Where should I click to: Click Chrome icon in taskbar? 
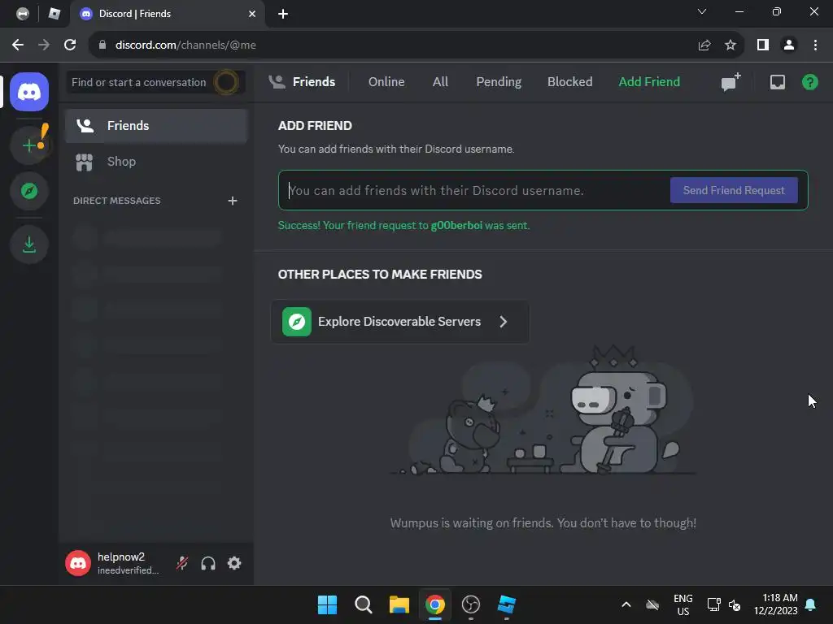(x=435, y=604)
